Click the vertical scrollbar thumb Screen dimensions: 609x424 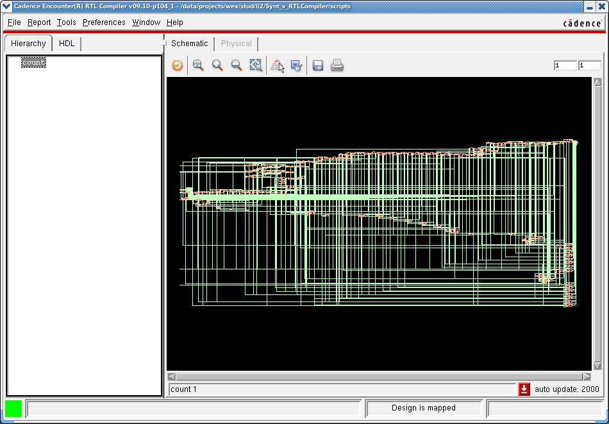[597, 224]
